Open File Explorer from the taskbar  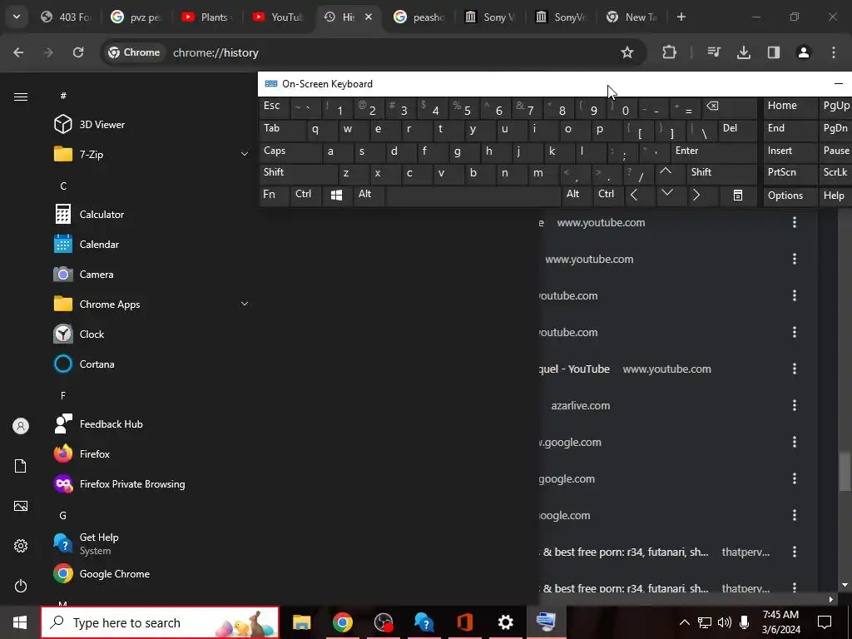(x=301, y=622)
